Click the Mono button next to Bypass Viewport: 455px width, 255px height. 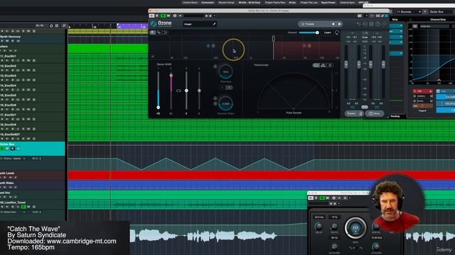(375, 113)
